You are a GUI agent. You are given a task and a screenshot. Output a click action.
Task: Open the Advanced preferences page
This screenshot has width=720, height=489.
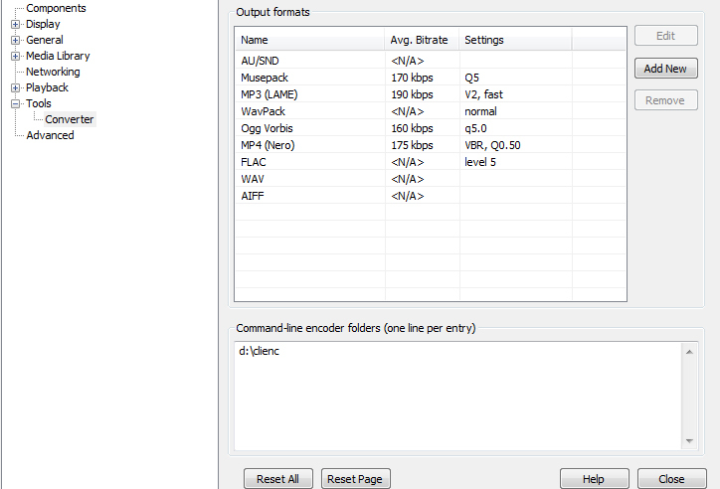coord(50,135)
